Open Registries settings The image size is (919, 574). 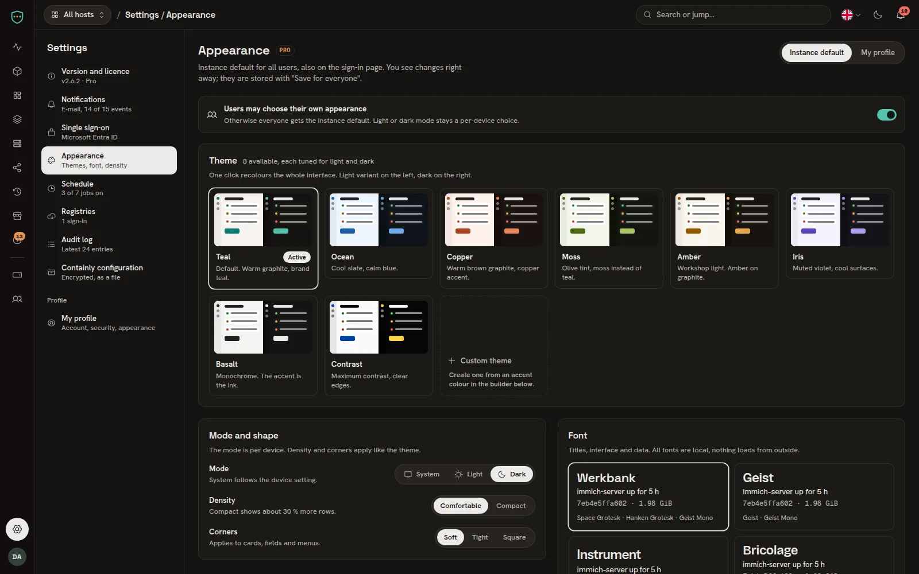(x=109, y=216)
